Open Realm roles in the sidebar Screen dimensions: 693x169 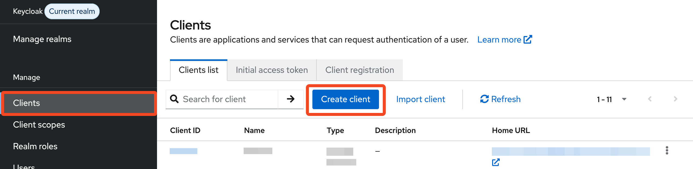(x=35, y=147)
